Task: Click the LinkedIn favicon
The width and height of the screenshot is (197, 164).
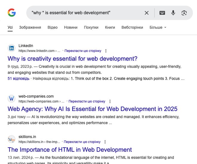Action: click(11, 48)
